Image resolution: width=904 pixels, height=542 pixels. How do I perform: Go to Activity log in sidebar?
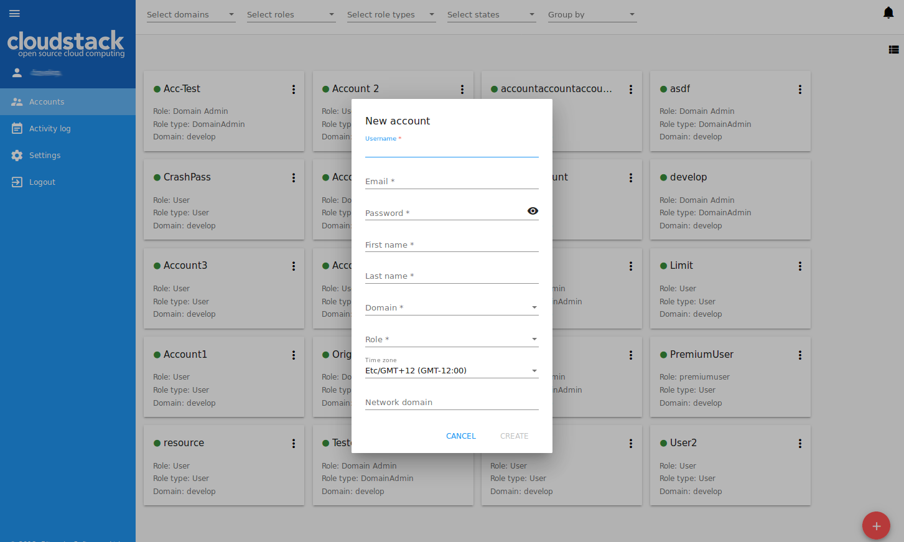50,129
